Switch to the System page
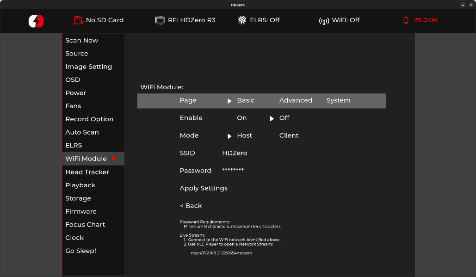This screenshot has height=277, width=476. pos(338,100)
